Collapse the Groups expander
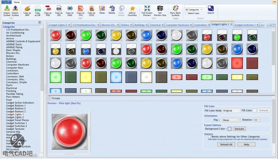Viewport: 278px width, 159px height. pyautogui.click(x=50, y=98)
